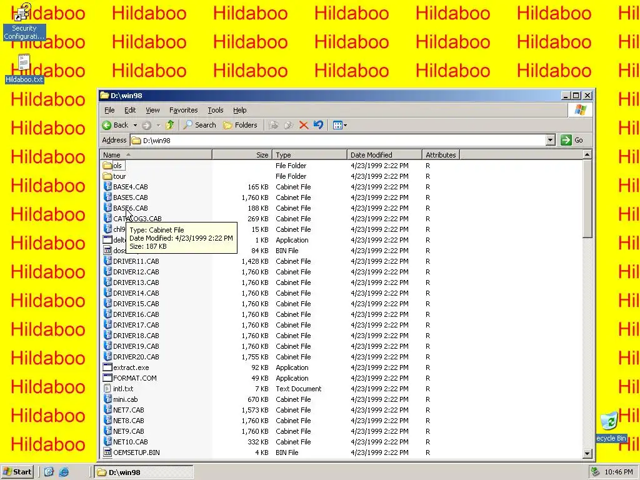
Task: Open the Favorites menu
Action: (x=183, y=110)
